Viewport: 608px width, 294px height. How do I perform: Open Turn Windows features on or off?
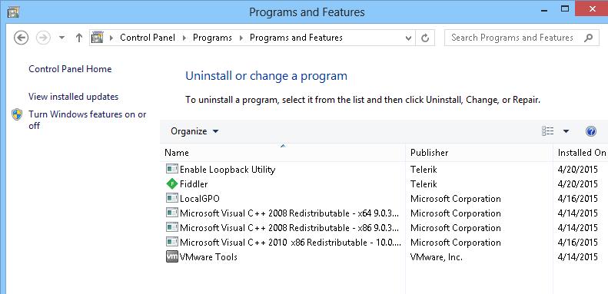[x=88, y=120]
